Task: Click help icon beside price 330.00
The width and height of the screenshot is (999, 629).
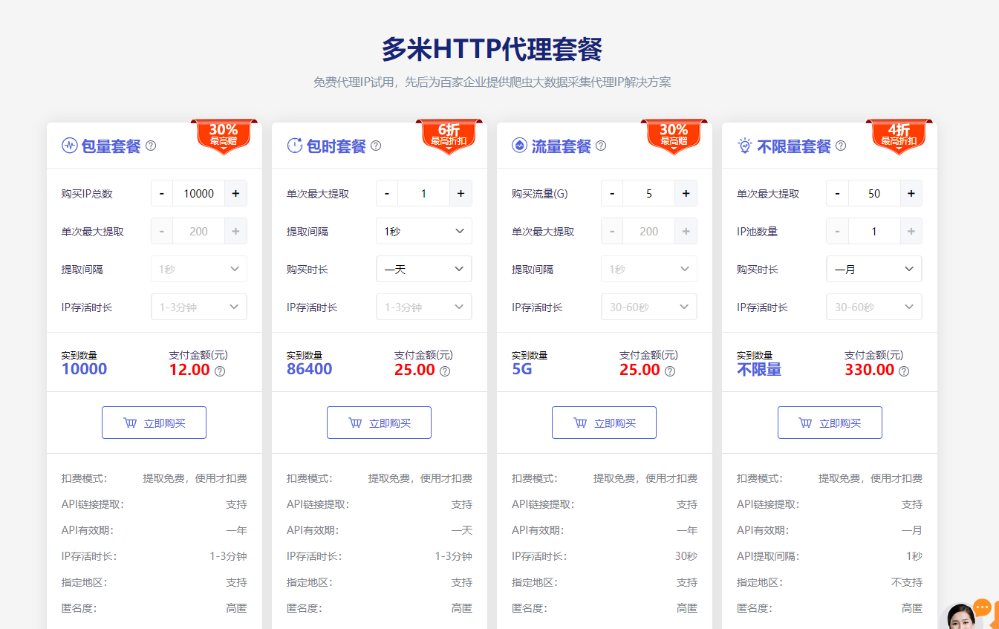Action: pos(904,371)
